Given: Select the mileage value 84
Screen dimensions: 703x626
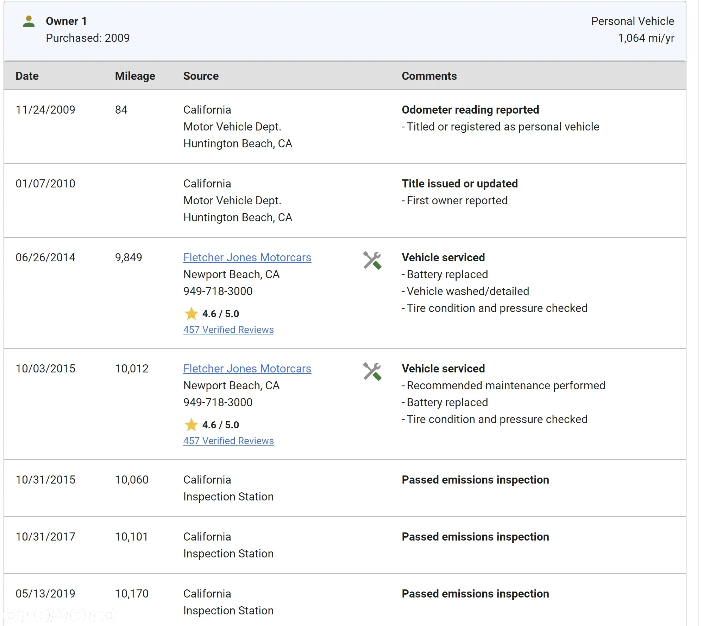Looking at the screenshot, I should click(x=121, y=110).
